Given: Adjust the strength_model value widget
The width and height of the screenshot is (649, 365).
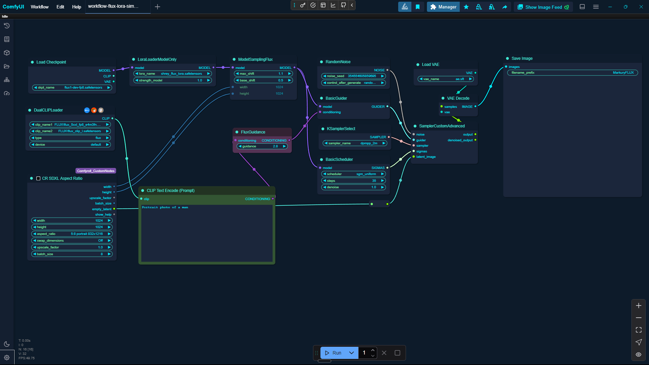Looking at the screenshot, I should [x=172, y=80].
